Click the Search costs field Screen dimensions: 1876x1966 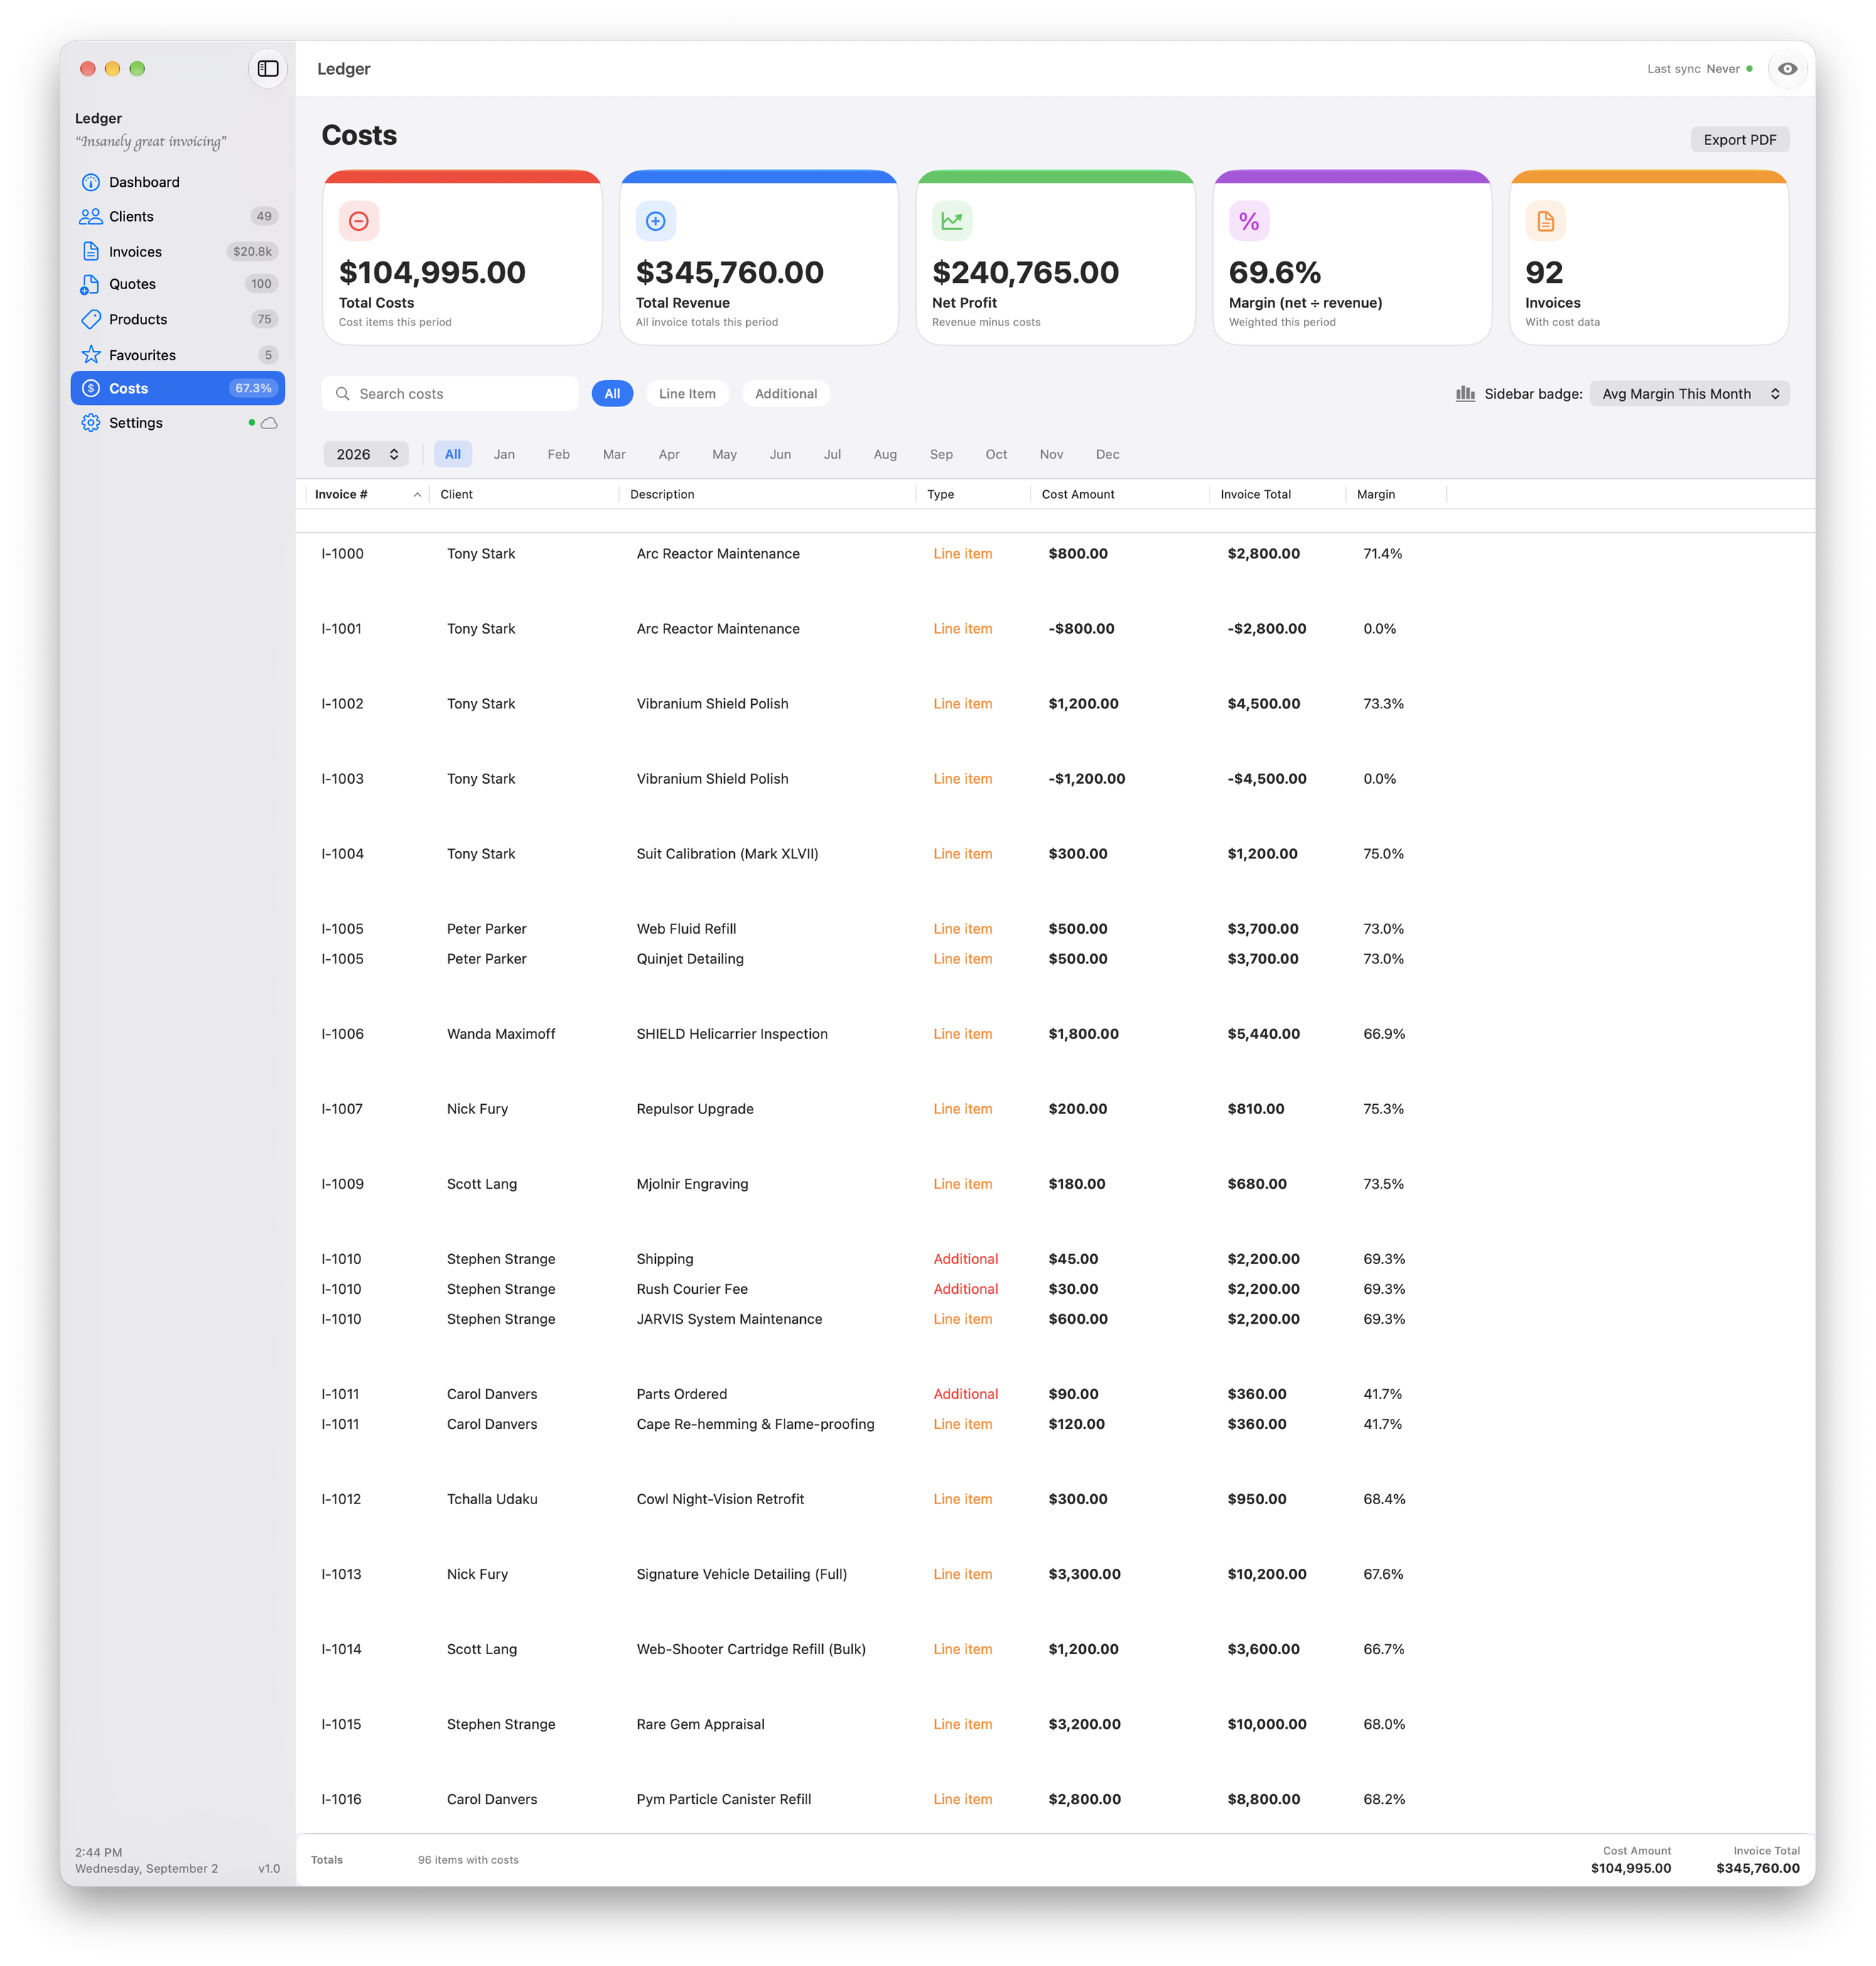tap(450, 394)
